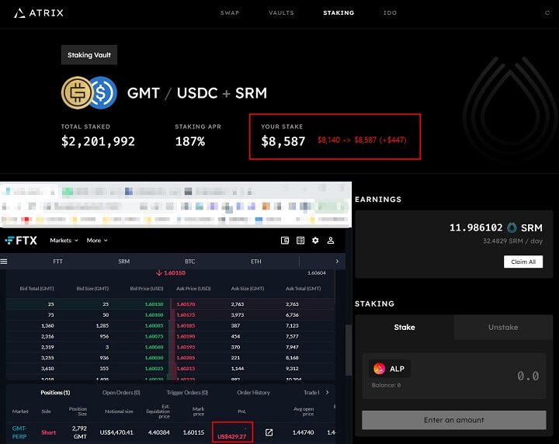Click the ALP token selector
Screen dimensions: 559x444
[x=389, y=369]
